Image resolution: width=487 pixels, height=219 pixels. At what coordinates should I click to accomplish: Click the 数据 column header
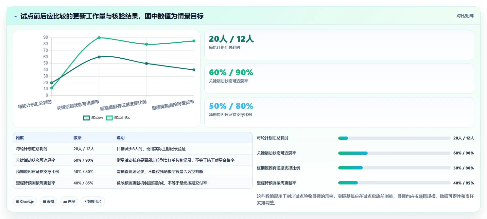[78, 138]
